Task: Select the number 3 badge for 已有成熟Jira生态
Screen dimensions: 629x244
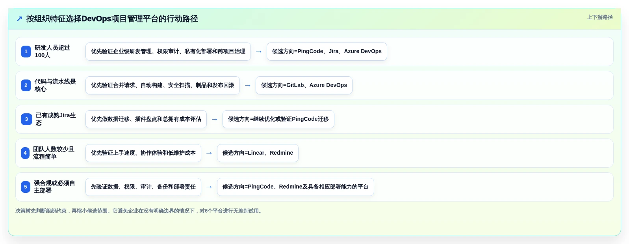Action: point(26,119)
